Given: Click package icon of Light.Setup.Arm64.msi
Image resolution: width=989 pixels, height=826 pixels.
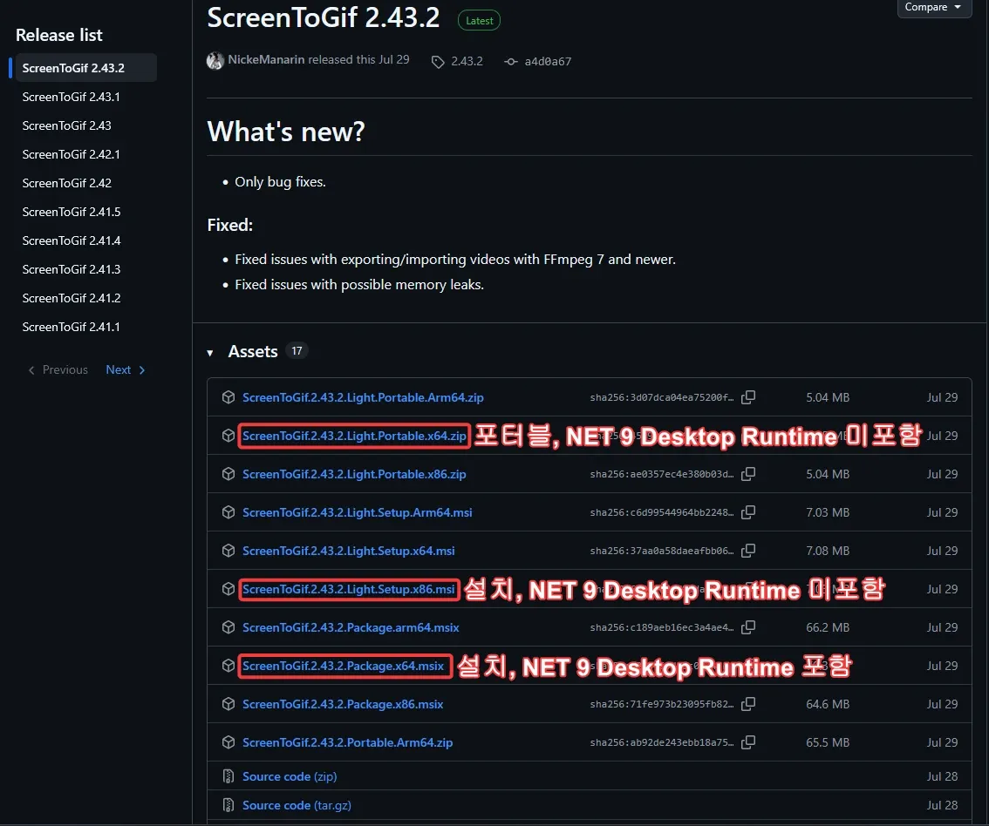Looking at the screenshot, I should pos(228,512).
